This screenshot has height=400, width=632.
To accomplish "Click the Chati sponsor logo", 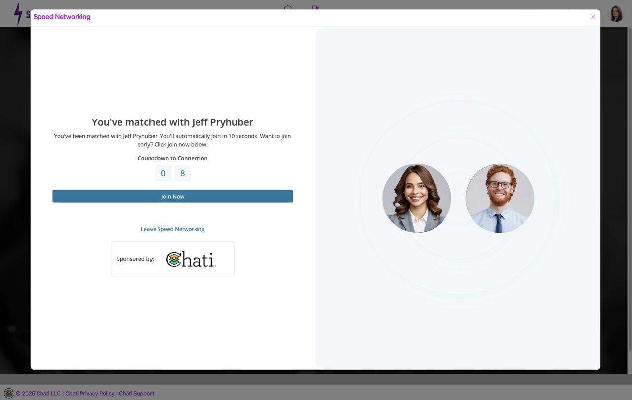I will (191, 259).
